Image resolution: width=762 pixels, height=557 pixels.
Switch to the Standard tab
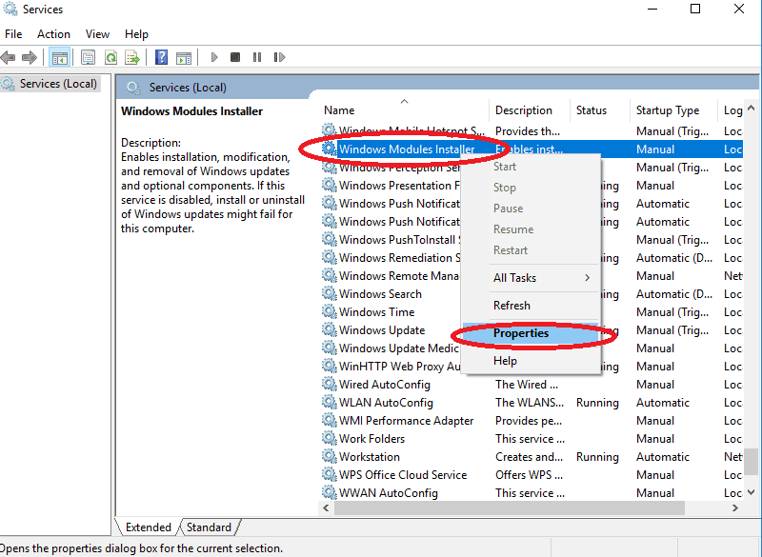point(209,527)
